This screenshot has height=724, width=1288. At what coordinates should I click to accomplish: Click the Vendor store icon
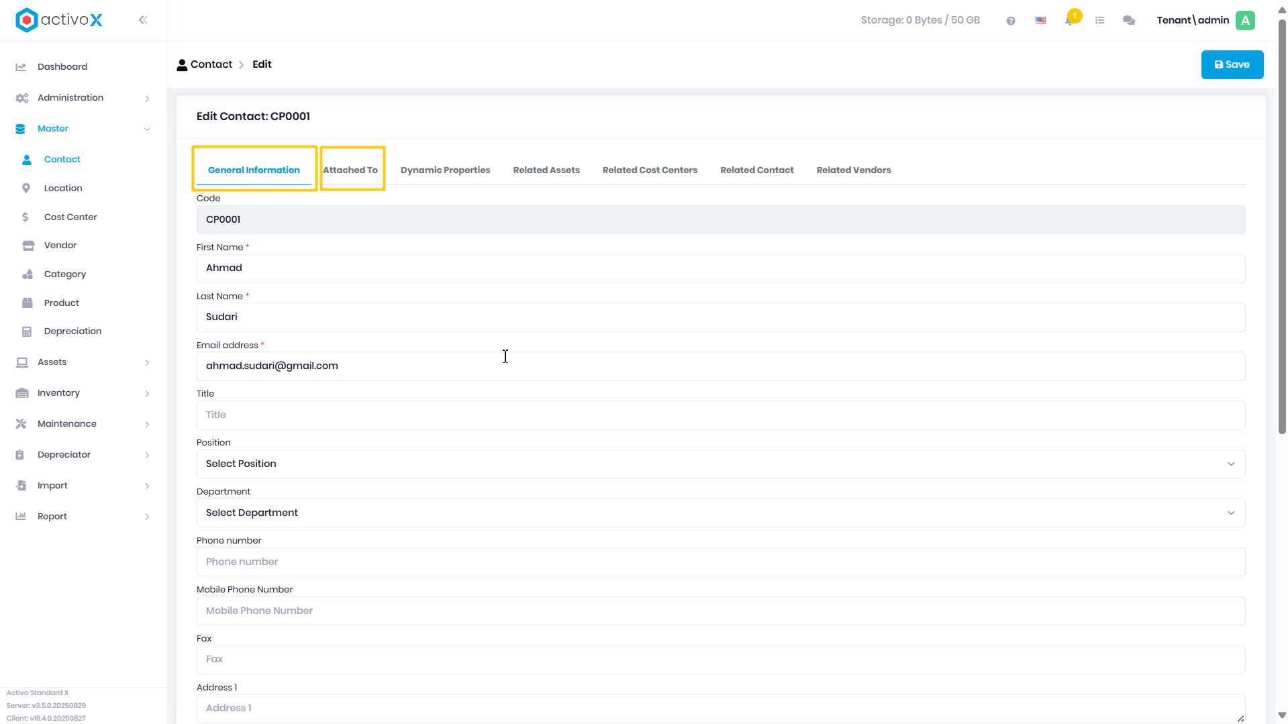tap(28, 246)
